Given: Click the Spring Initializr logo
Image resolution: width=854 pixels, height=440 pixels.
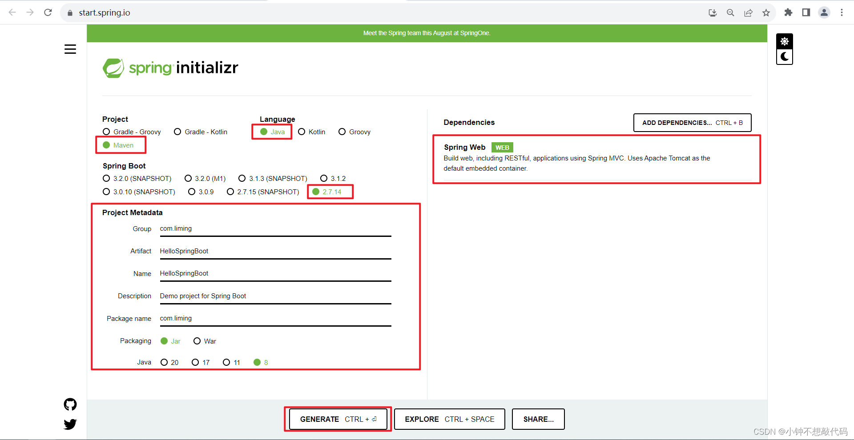Looking at the screenshot, I should coord(170,68).
